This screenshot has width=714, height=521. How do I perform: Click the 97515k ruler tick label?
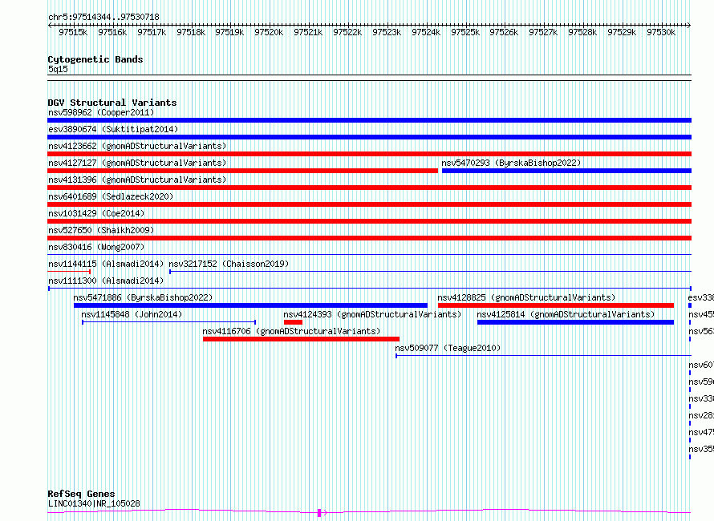point(73,32)
